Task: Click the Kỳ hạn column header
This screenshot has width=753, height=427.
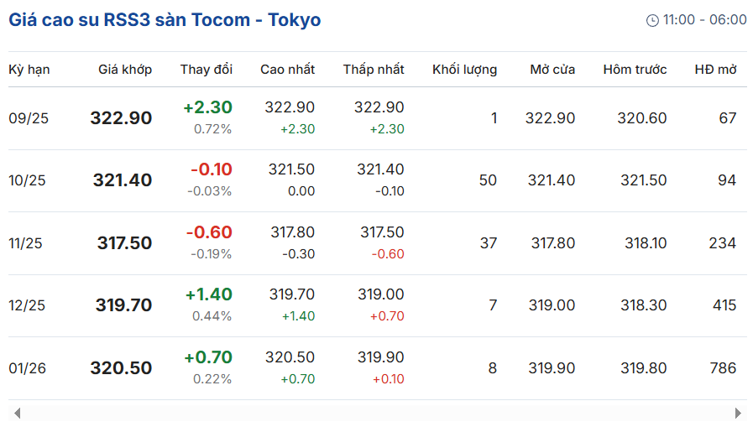Action: 29,70
